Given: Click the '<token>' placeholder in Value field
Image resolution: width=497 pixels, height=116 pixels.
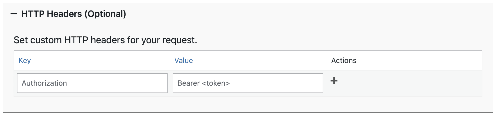Looking at the screenshot, I should (x=216, y=83).
